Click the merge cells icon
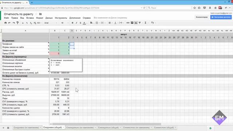Screen dimensions: 233x131 pos(102,23)
